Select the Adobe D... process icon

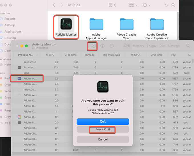(19, 117)
